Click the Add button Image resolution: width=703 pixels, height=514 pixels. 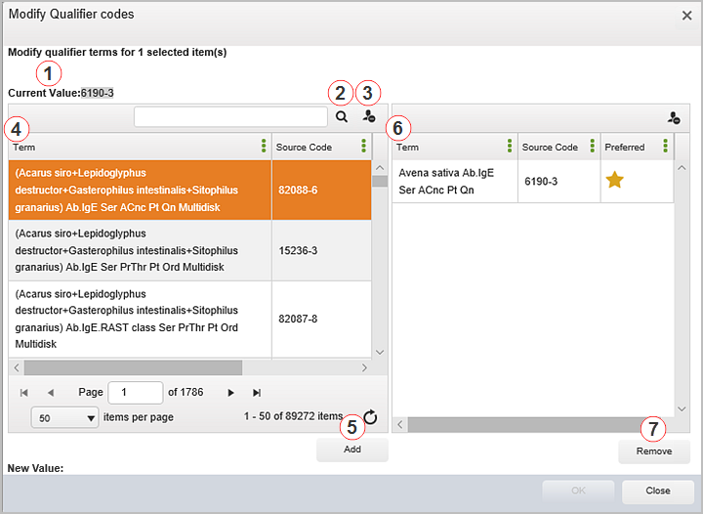(x=352, y=450)
